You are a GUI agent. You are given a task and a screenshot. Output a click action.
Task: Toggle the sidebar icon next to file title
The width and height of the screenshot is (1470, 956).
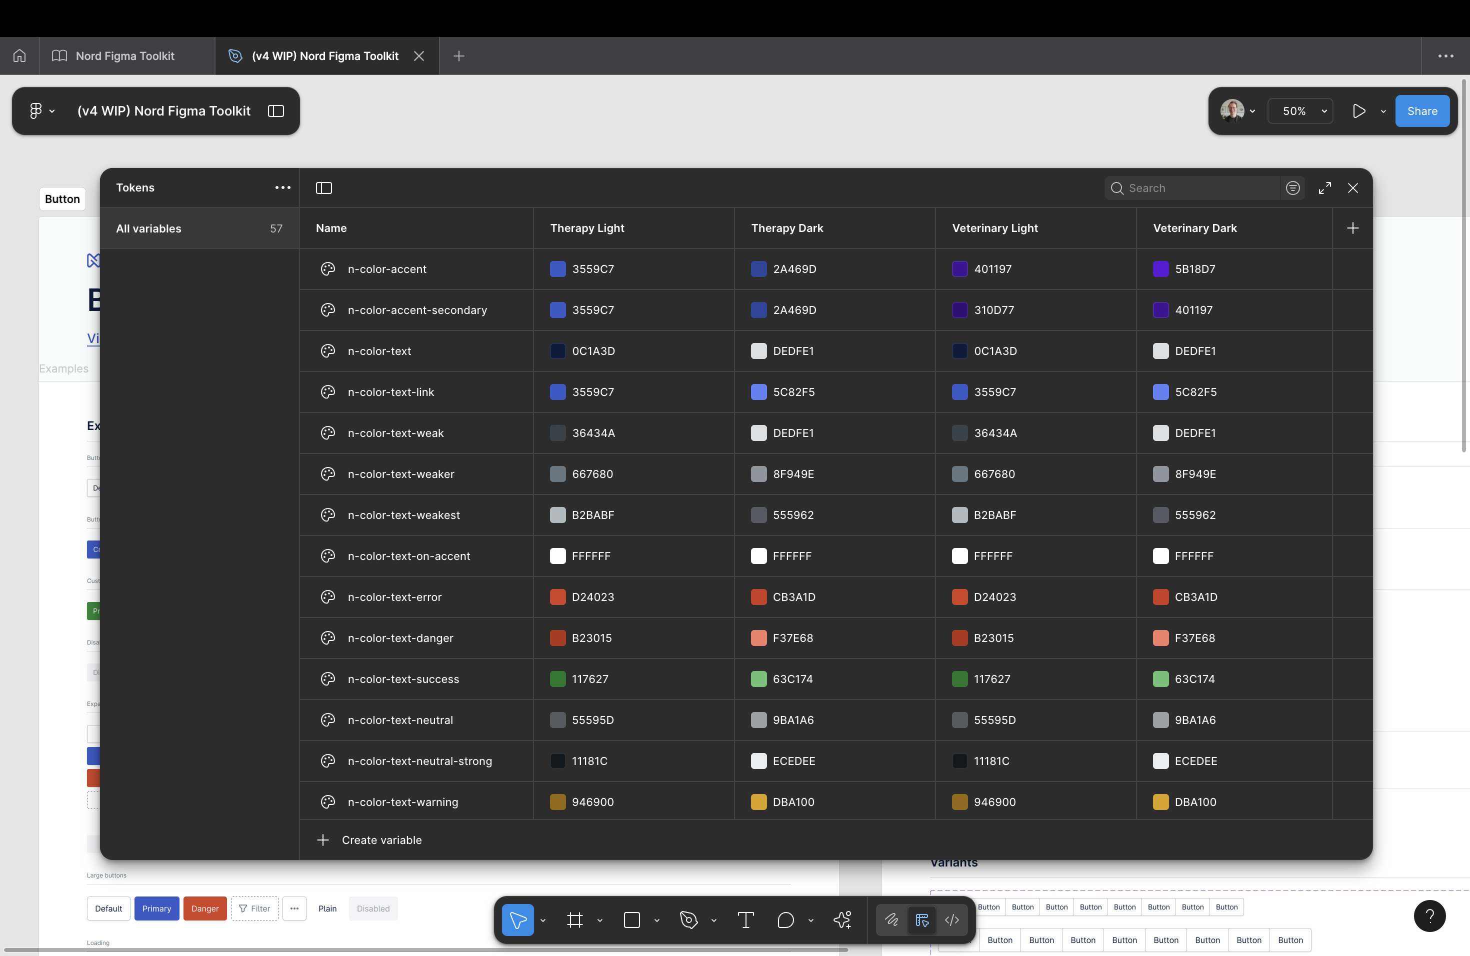275,110
